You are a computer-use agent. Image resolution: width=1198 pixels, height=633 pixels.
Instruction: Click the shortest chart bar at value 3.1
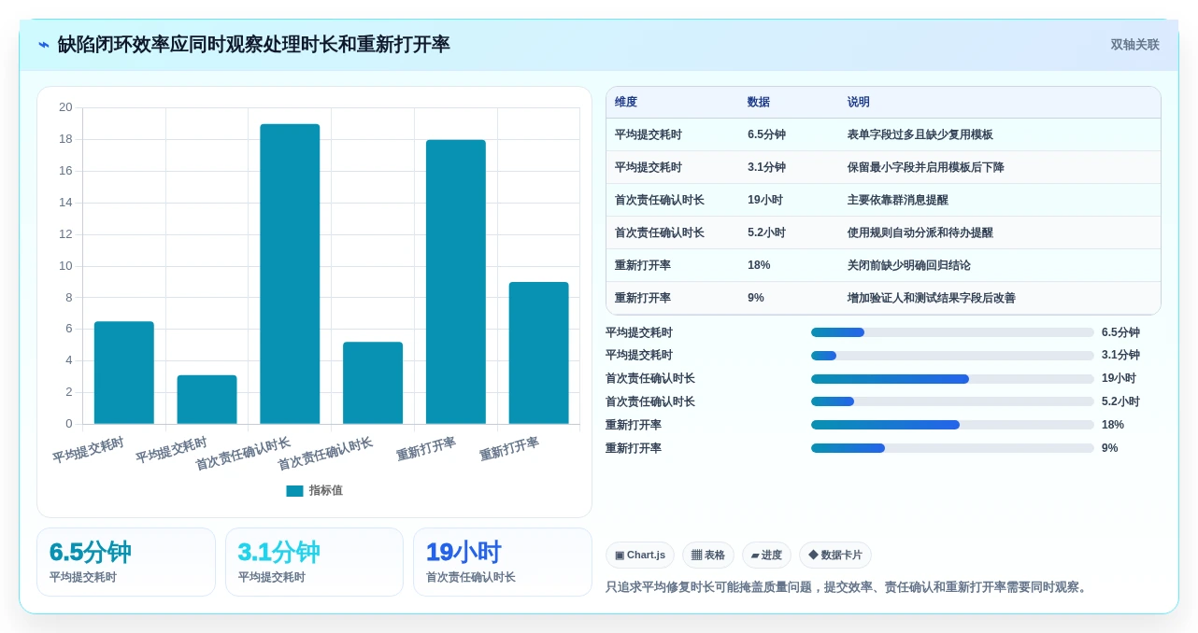point(207,400)
